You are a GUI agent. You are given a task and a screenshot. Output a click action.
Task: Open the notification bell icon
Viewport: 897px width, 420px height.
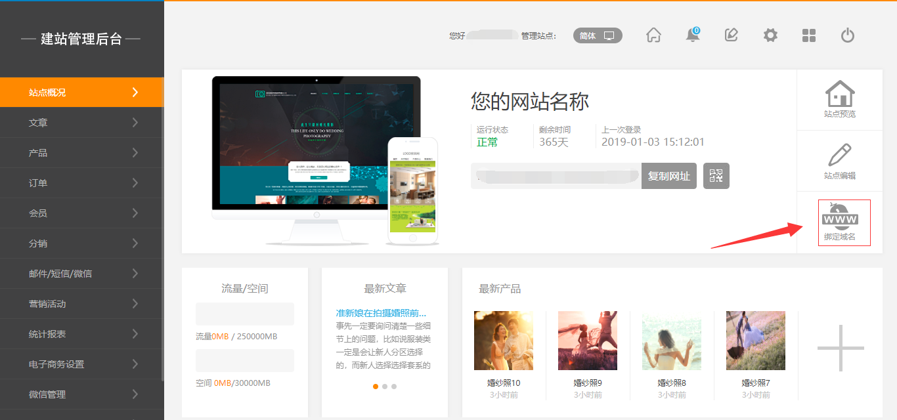click(x=693, y=35)
